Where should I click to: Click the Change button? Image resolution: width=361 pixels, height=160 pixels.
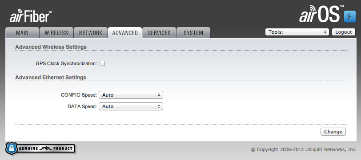point(333,132)
